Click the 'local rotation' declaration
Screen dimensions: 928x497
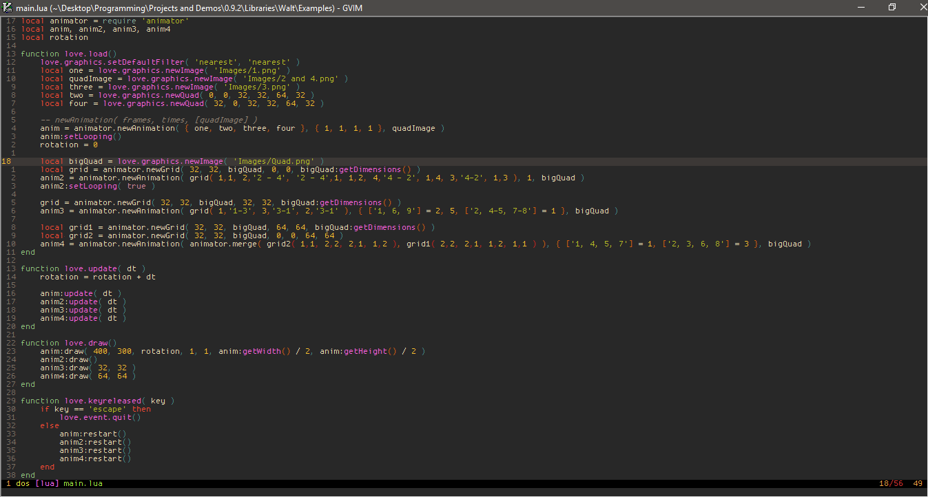coord(54,37)
